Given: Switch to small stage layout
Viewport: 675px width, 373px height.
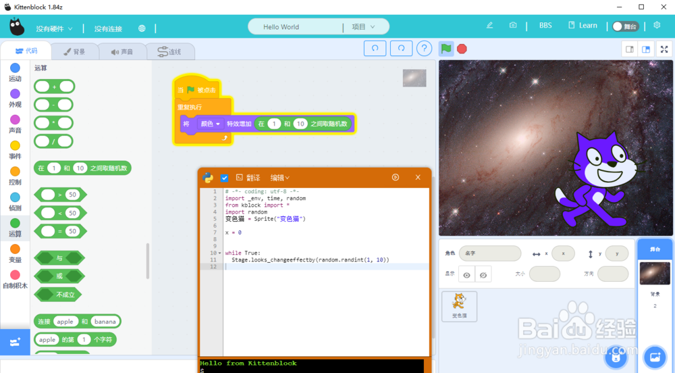Looking at the screenshot, I should (x=630, y=49).
